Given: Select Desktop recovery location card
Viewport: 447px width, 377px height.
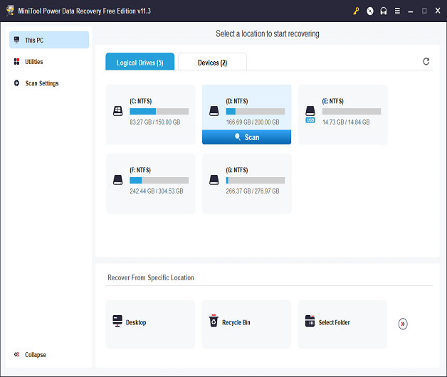Looking at the screenshot, I should pyautogui.click(x=150, y=324).
